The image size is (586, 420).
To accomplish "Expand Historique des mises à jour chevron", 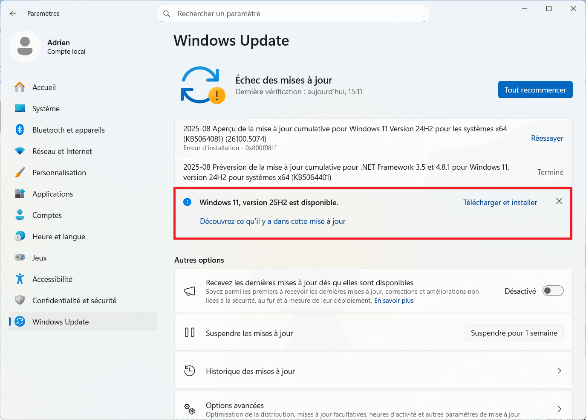I will [x=560, y=371].
